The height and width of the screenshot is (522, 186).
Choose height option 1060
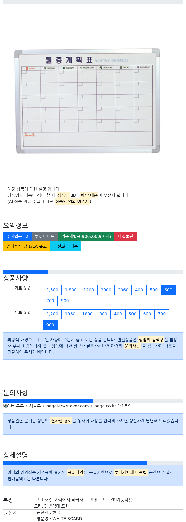pos(70,314)
